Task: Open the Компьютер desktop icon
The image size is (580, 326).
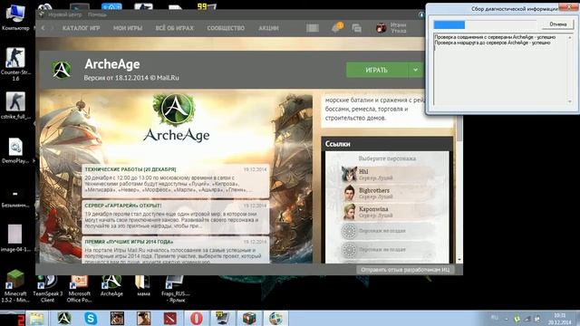Action: [15, 18]
